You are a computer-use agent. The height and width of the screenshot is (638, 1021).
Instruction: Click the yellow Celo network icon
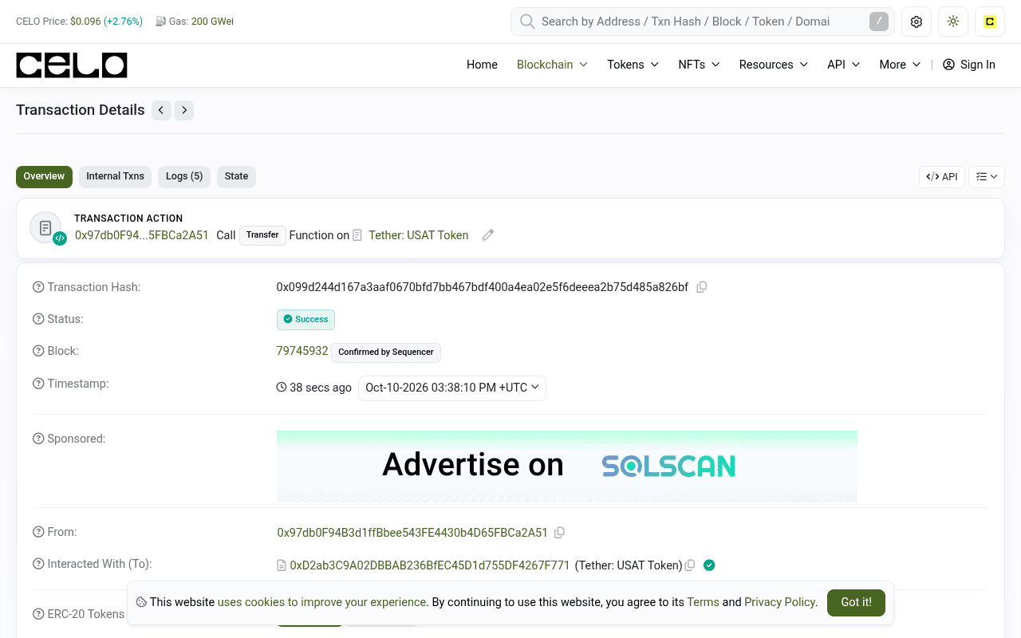(990, 22)
